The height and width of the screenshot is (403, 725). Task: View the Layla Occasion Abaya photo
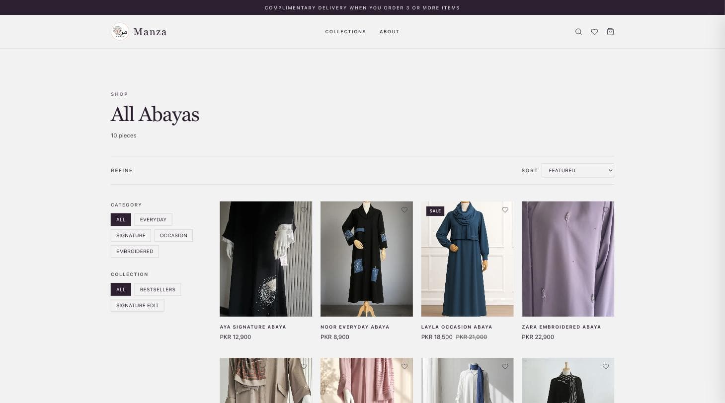click(467, 259)
